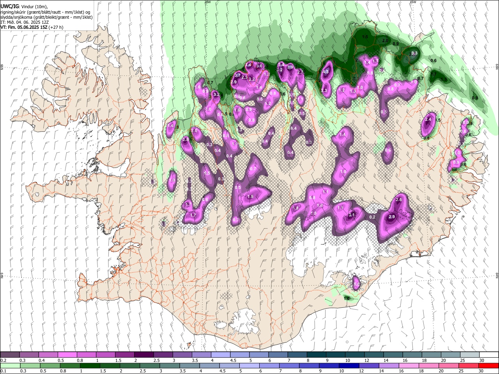
Task: Click the 3.1 precipitation value on the map
Action: pyautogui.click(x=352, y=215)
